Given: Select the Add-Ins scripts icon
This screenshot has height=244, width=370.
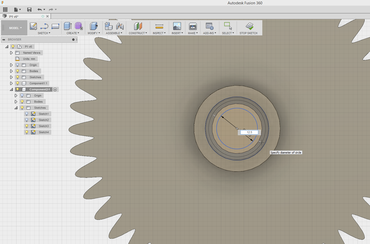Looking at the screenshot, I should tap(210, 26).
